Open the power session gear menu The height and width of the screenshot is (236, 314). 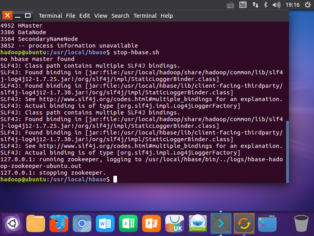point(308,5)
